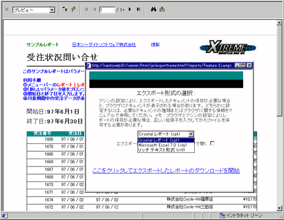The width and height of the screenshot is (284, 220).
Task: Check the checkbox beside で開く
Action: [212, 143]
